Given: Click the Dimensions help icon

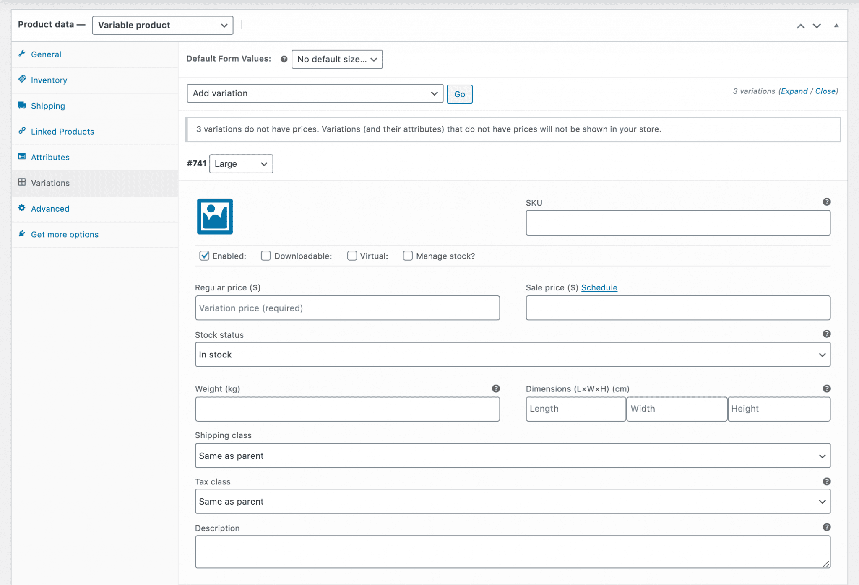Looking at the screenshot, I should pos(826,388).
